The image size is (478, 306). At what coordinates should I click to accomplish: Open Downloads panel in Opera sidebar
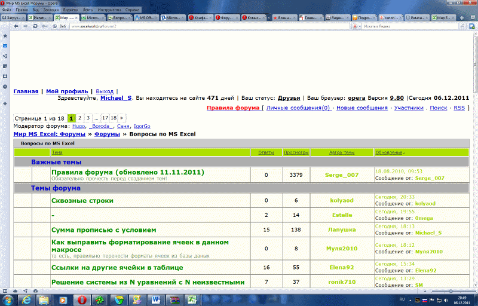(x=5, y=76)
